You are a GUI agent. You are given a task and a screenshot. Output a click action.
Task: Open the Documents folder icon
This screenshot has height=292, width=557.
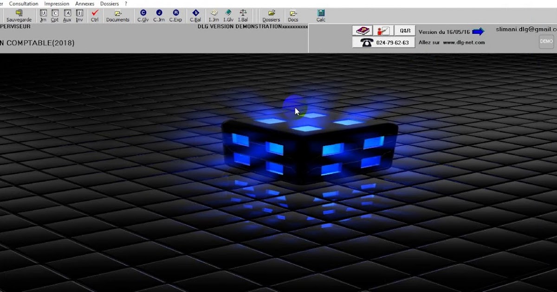(x=118, y=16)
